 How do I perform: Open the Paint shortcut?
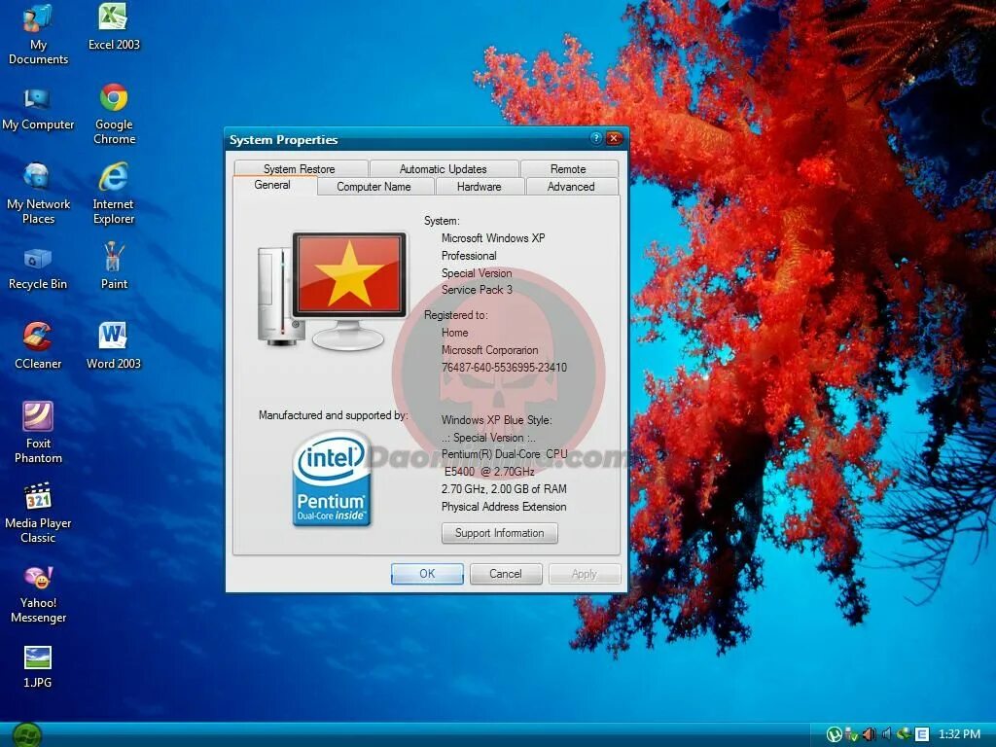tap(114, 266)
